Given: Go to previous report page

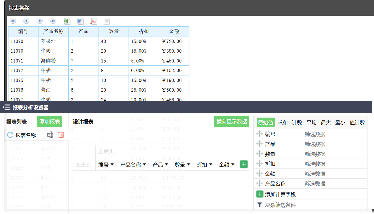Looking at the screenshot, I should click(26, 21).
